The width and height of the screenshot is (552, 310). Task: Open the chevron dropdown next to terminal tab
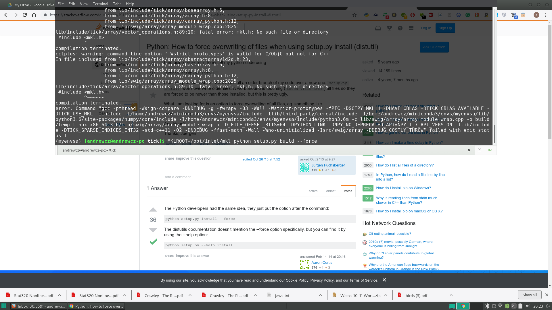480,150
